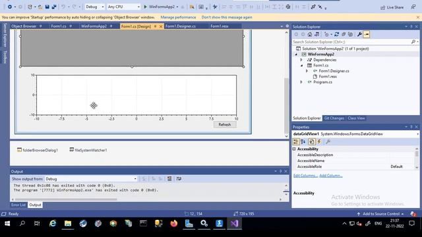422x237 pixels.
Task: Open the Any CPU platform dropdown
Action: [x=123, y=7]
